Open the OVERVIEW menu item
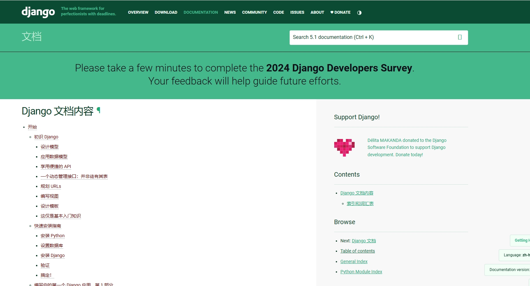530x286 pixels. pyautogui.click(x=138, y=12)
